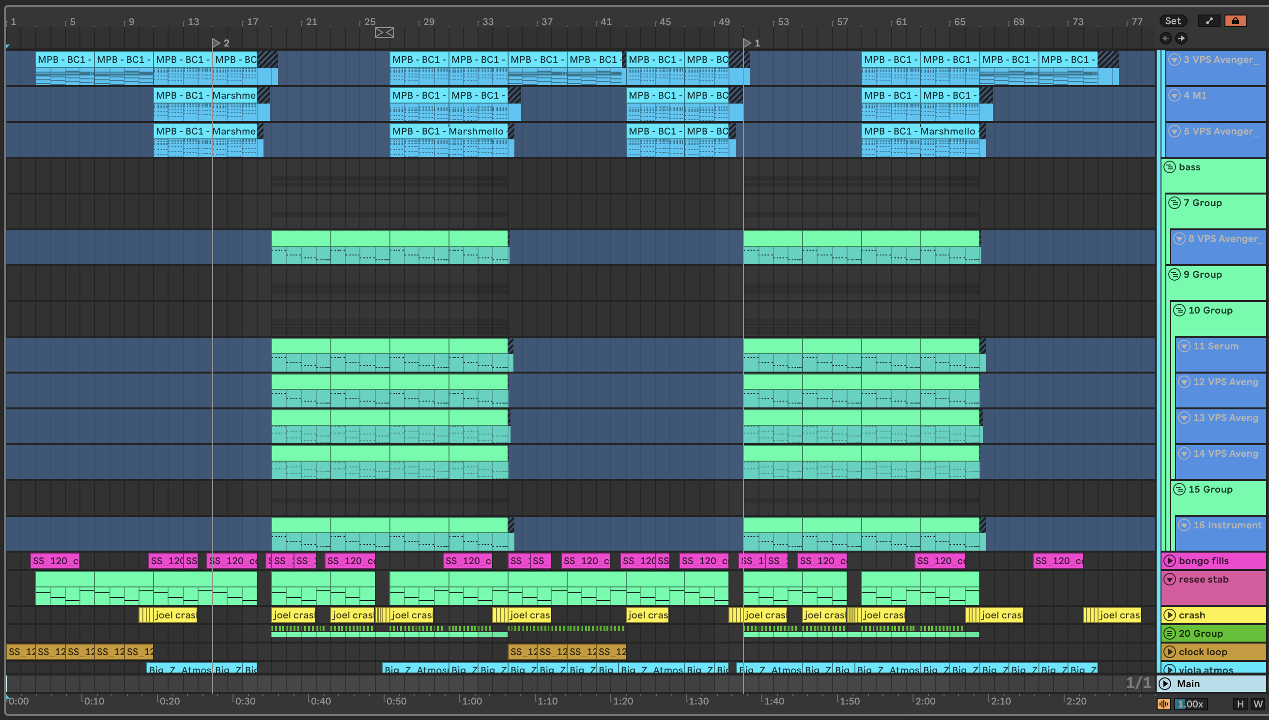
Task: Select the 3 VPS Avenger track title
Action: point(1221,60)
